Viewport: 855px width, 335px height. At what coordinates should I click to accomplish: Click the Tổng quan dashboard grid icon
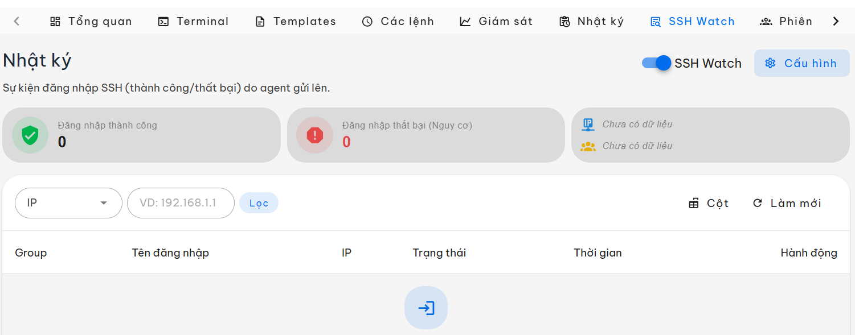55,22
